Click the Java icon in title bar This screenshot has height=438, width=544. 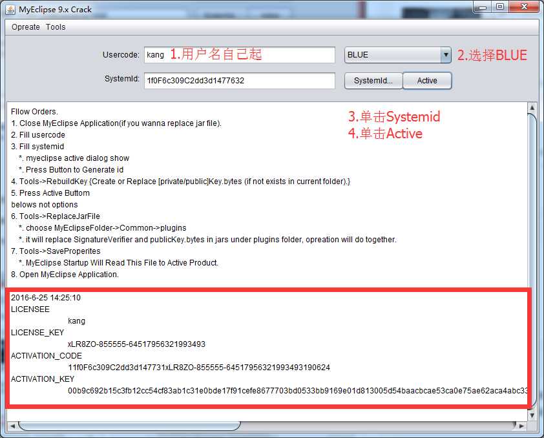coord(10,9)
